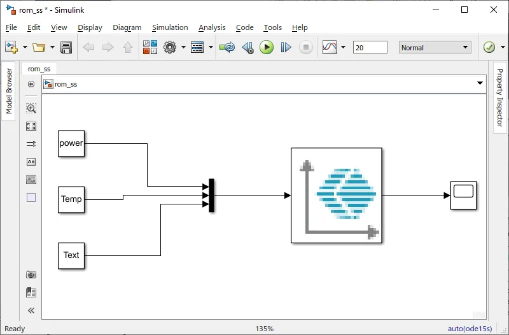The height and width of the screenshot is (335, 509).
Task: Open the Library Browser icon
Action: (x=150, y=48)
